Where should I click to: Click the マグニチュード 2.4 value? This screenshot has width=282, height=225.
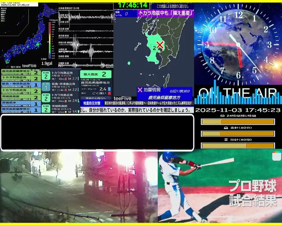(x=103, y=89)
